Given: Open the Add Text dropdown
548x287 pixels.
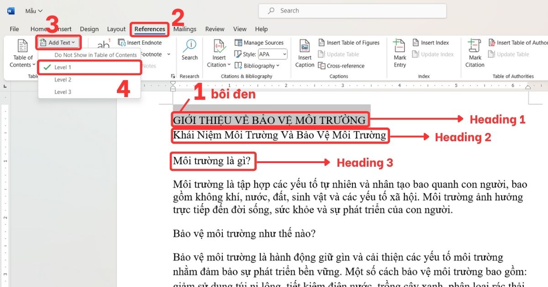Looking at the screenshot, I should [x=58, y=42].
